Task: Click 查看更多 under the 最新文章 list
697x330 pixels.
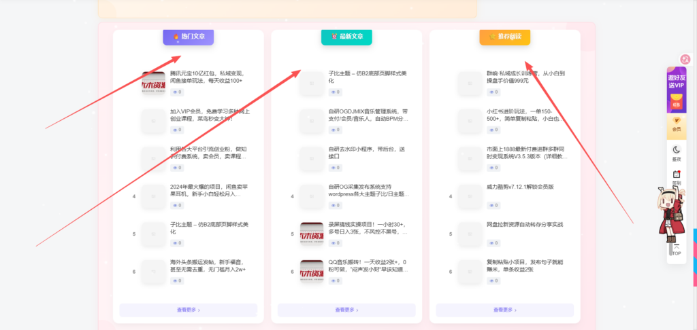Action: (346, 310)
